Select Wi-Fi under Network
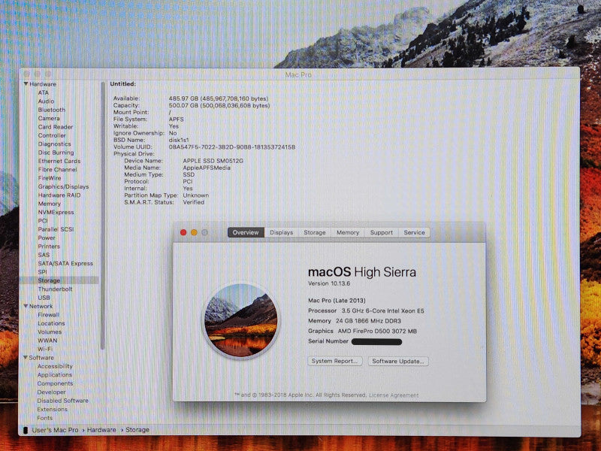Viewport: 601px width, 451px height. (45, 349)
